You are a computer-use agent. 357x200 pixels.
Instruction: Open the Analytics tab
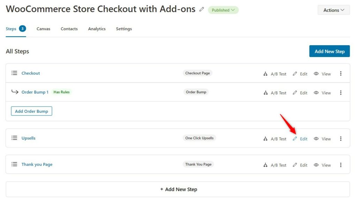pyautogui.click(x=97, y=29)
